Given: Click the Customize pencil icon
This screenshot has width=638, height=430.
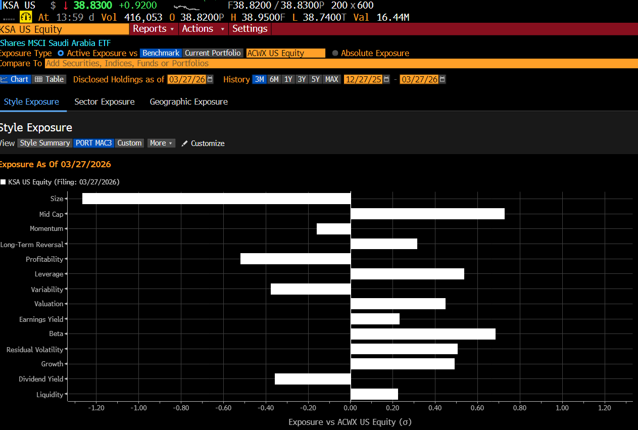Looking at the screenshot, I should click(184, 143).
